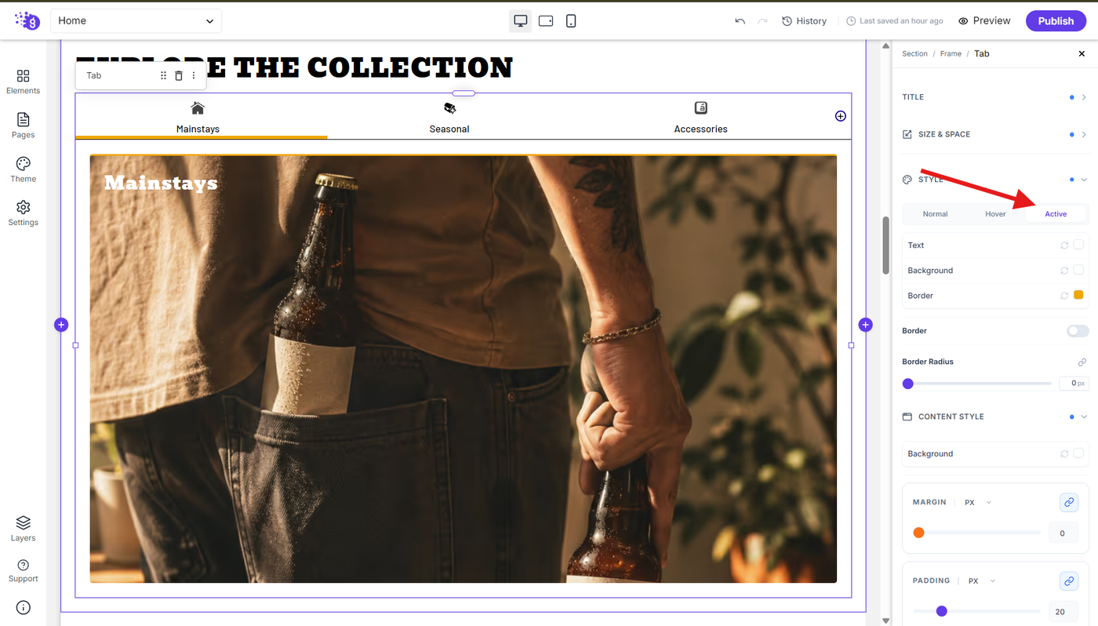Toggle the linked Margin values icon
The height and width of the screenshot is (626, 1098).
click(1068, 502)
